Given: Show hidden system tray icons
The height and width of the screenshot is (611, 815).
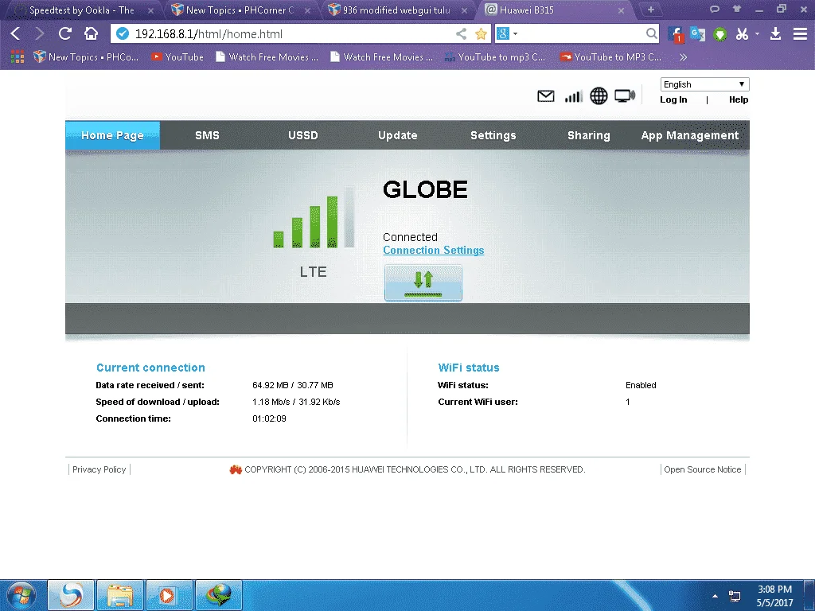Looking at the screenshot, I should tap(716, 596).
